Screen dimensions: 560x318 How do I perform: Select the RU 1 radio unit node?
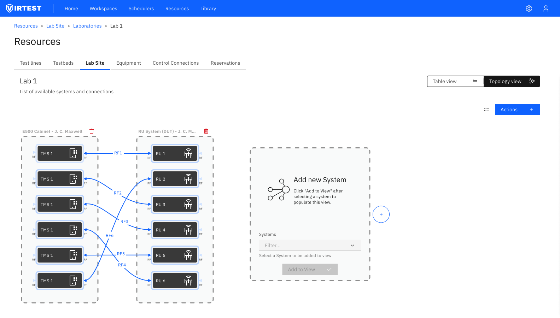pyautogui.click(x=175, y=154)
